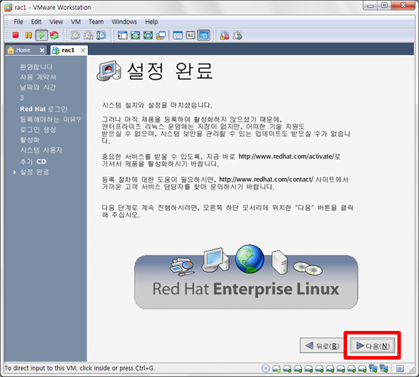Open the Team menu

coord(96,22)
